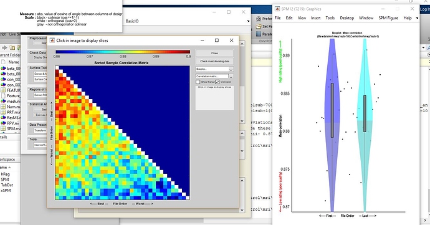The width and height of the screenshot is (430, 225).
Task: Enable the Show filenames checkbox
Action: click(x=198, y=82)
